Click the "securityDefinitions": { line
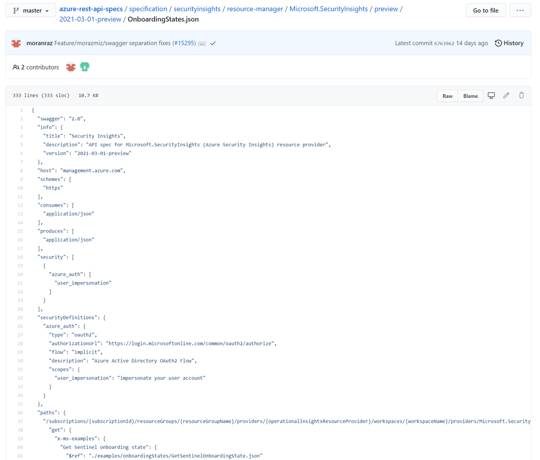This screenshot has height=460, width=540. click(x=72, y=318)
